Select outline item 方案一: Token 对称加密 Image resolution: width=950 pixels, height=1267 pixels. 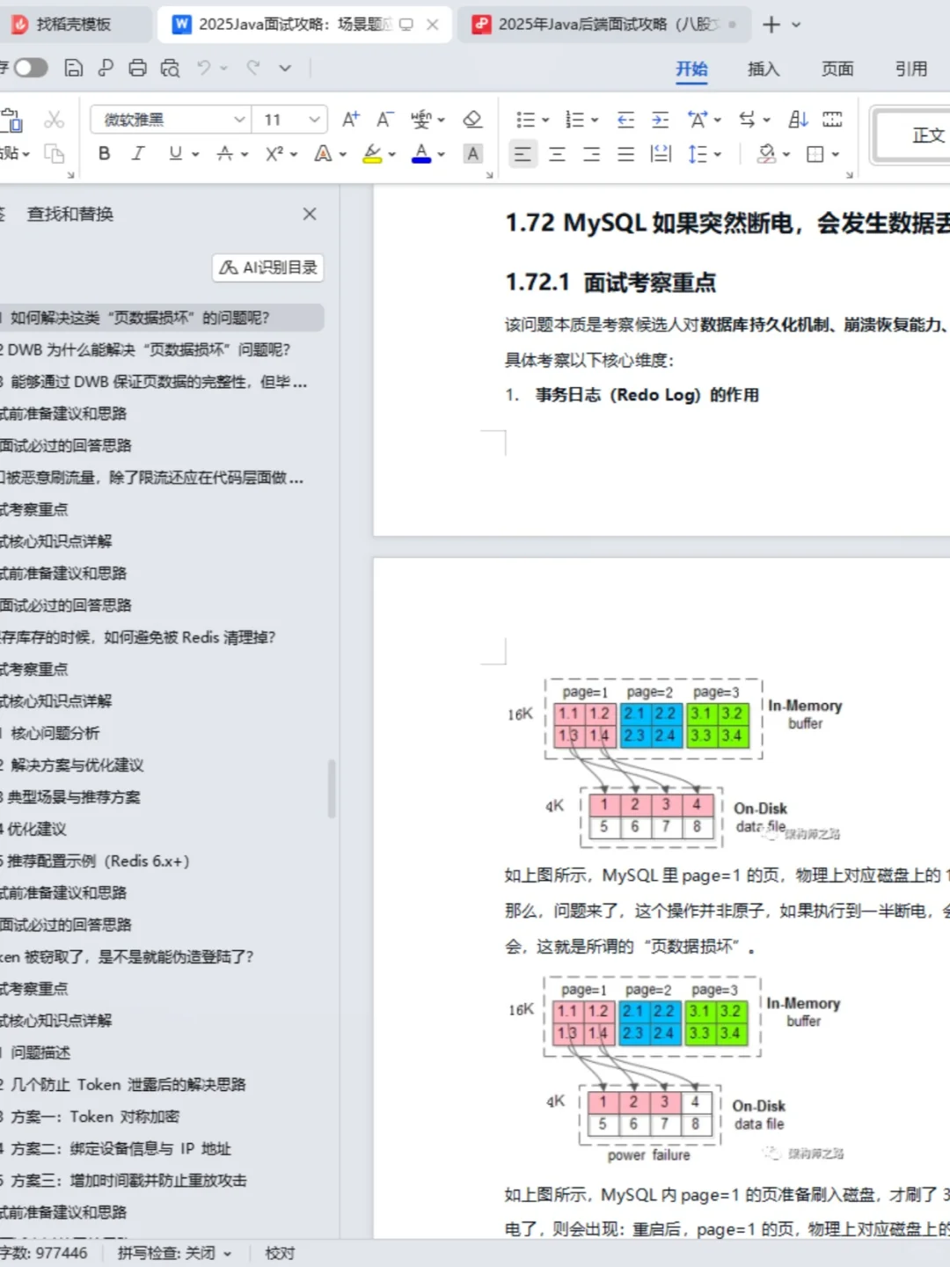pyautogui.click(x=93, y=1117)
